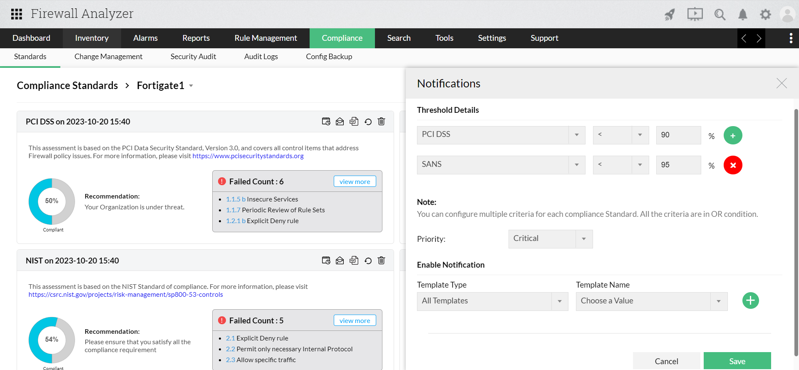The width and height of the screenshot is (799, 370).
Task: Remove the SANS threshold row
Action: click(733, 165)
